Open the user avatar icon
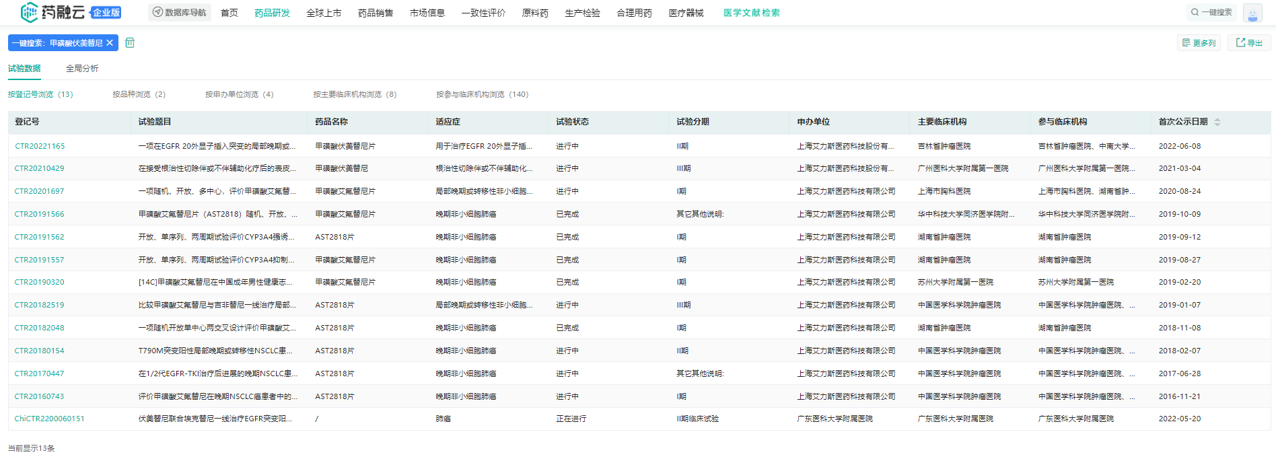The image size is (1276, 463). [x=1252, y=13]
